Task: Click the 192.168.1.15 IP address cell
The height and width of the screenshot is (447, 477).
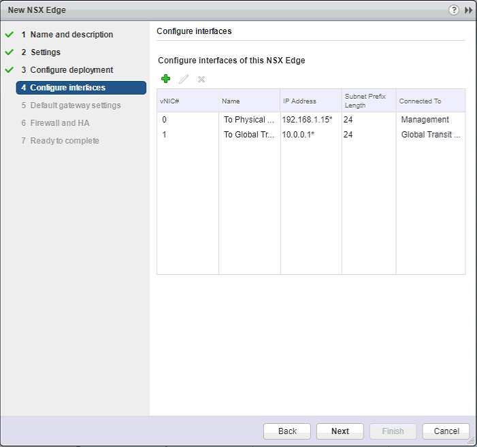Action: pos(308,120)
